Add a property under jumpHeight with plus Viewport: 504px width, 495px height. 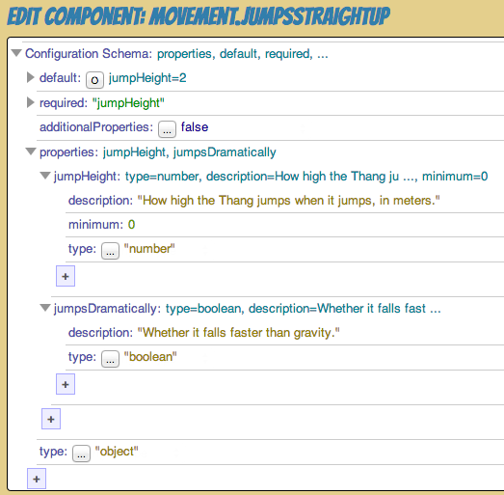coord(66,276)
